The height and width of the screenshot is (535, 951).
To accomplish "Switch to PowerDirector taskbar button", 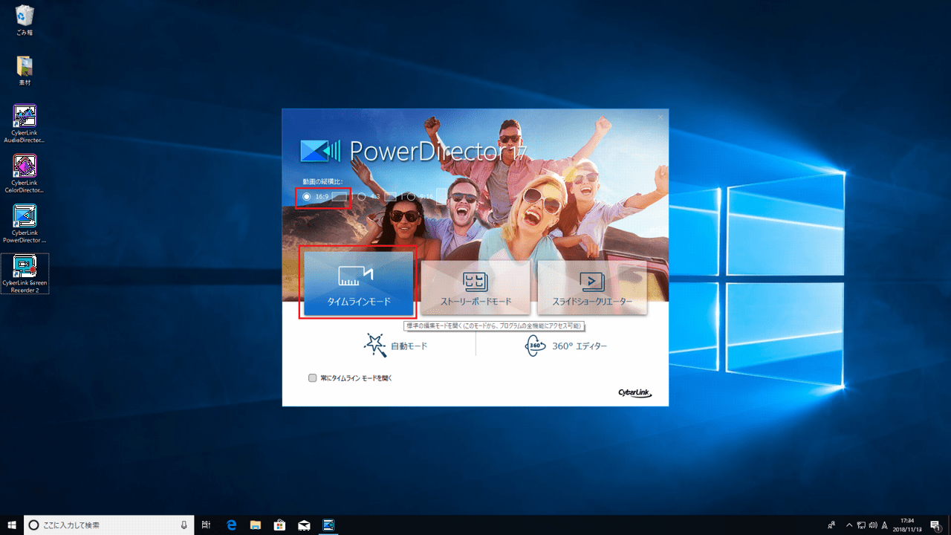I will [328, 525].
